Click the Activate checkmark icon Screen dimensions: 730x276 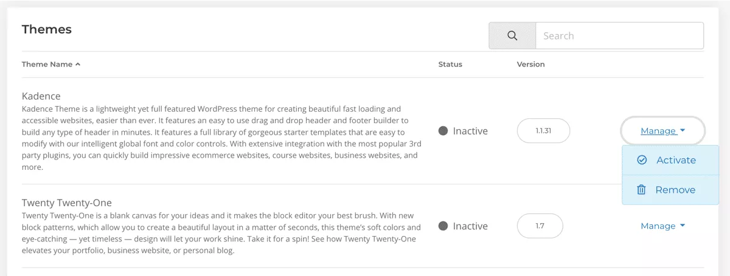click(x=642, y=160)
